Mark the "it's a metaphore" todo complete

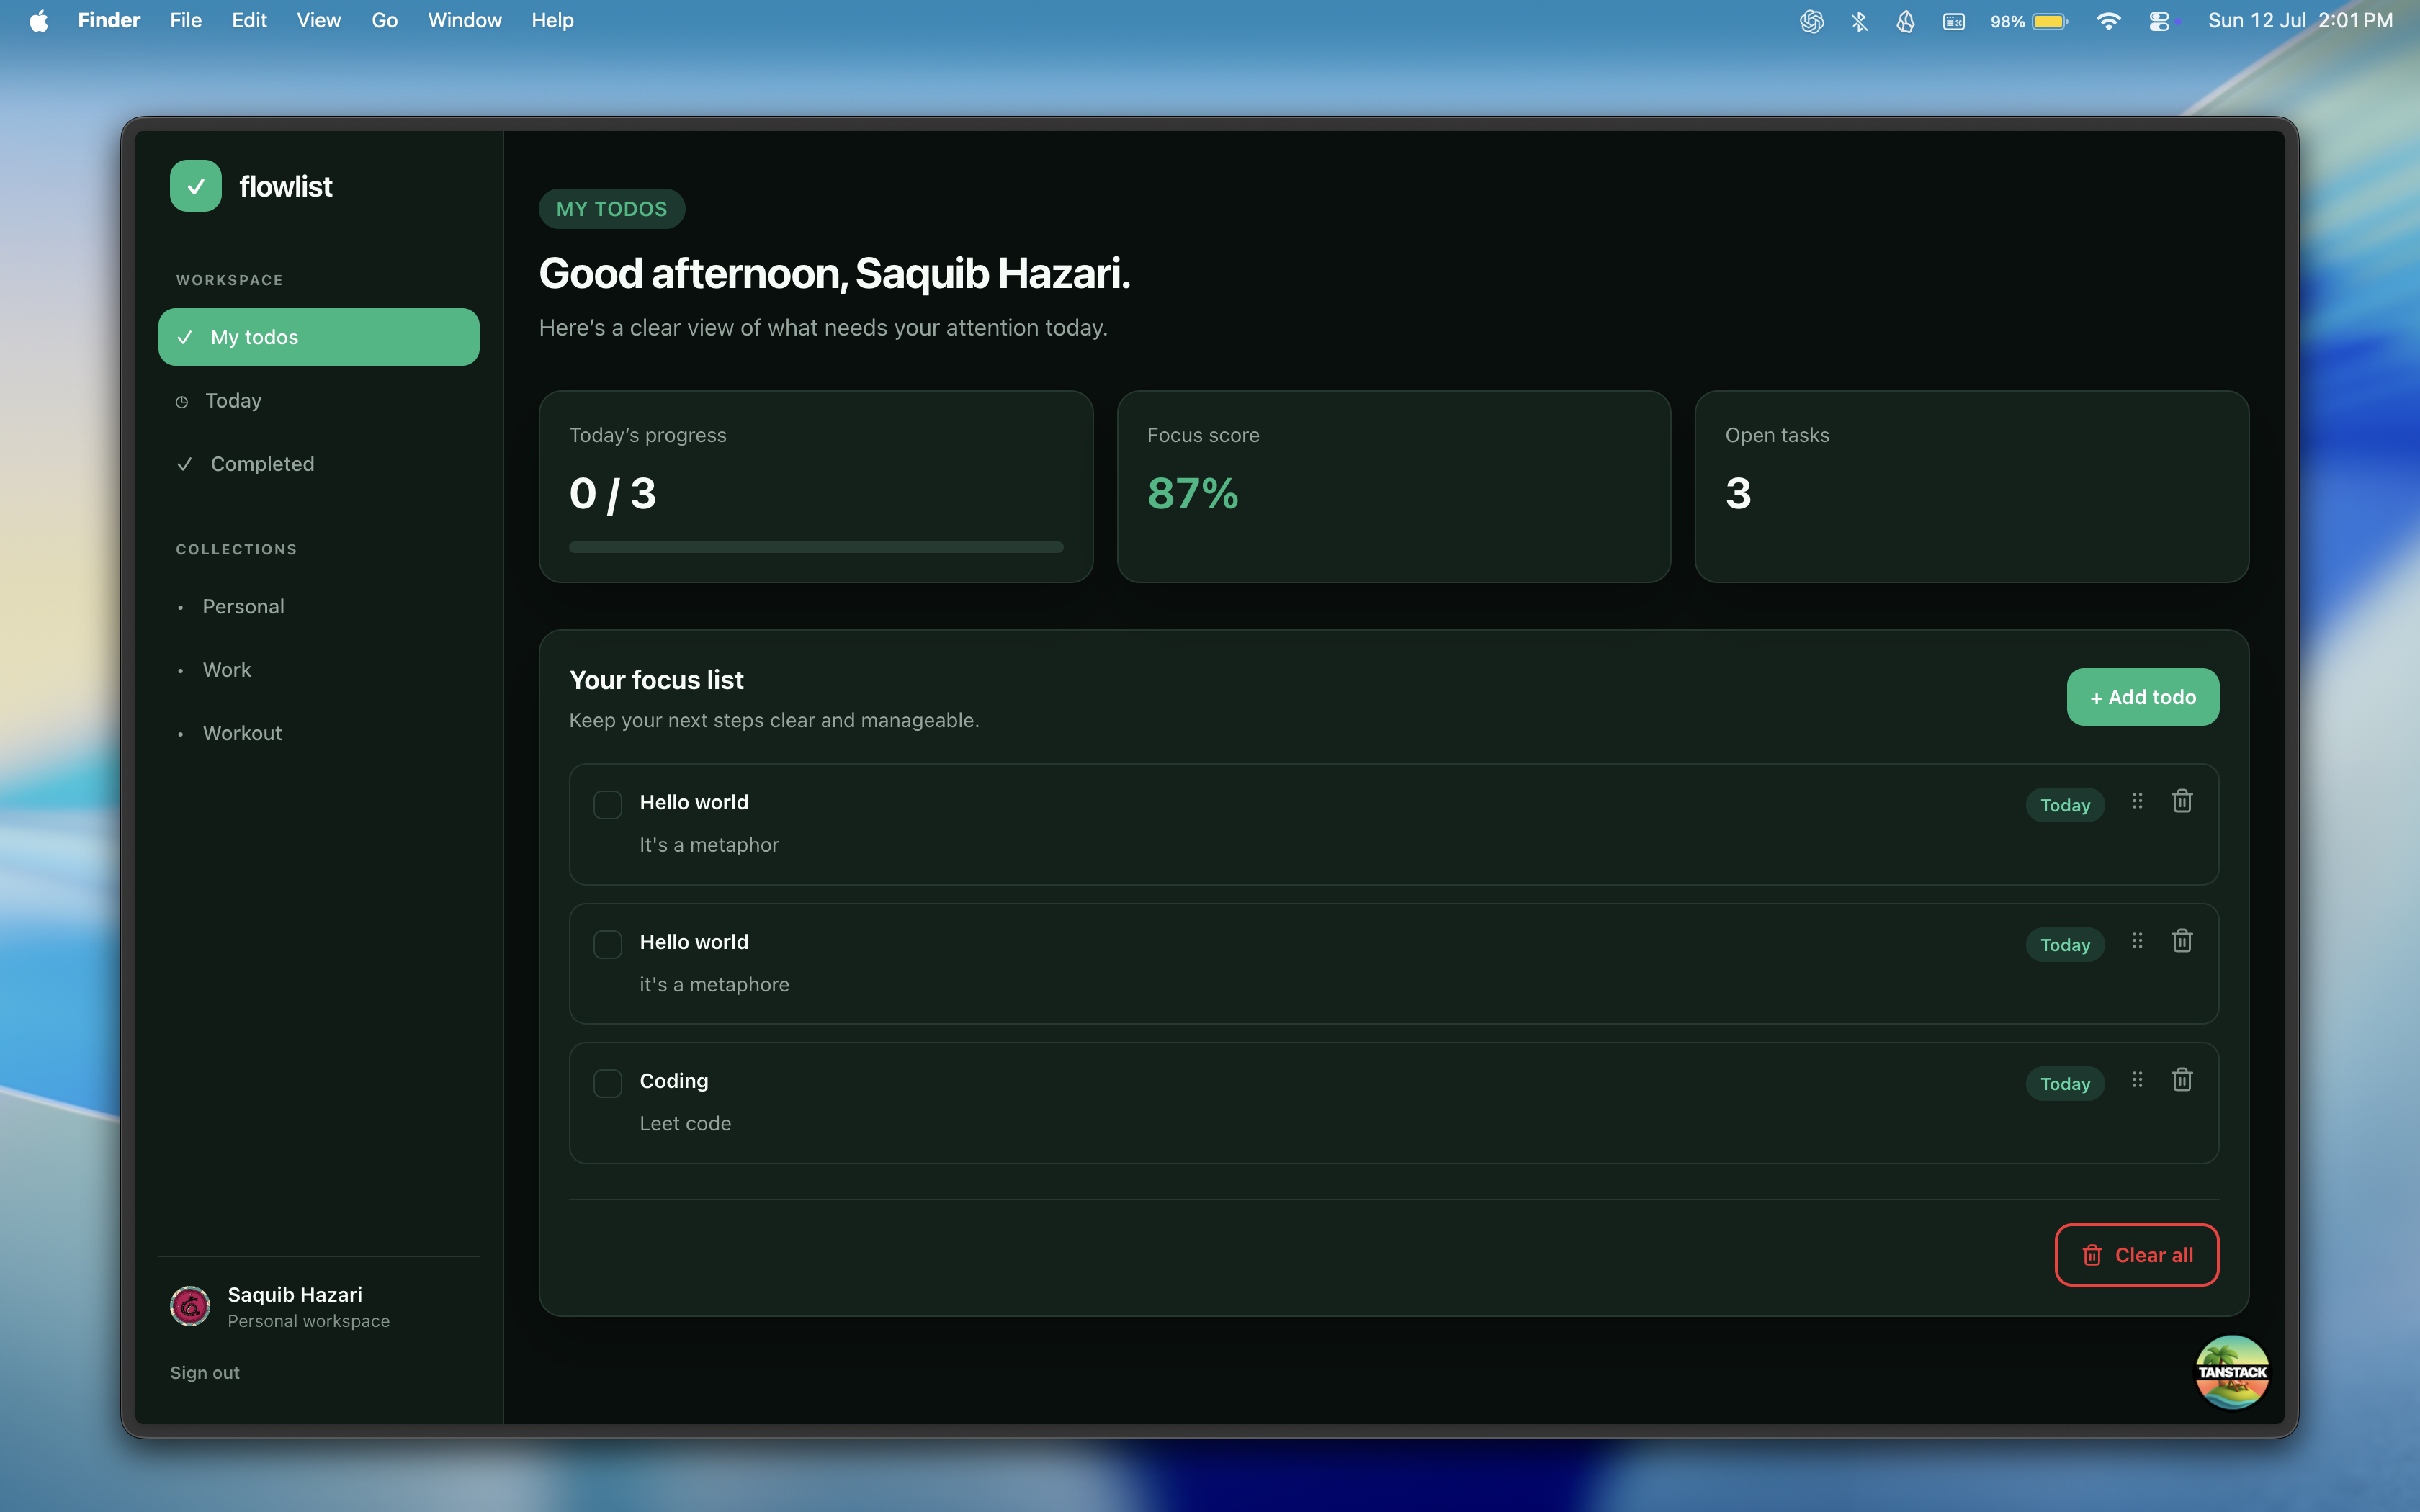[x=607, y=944]
